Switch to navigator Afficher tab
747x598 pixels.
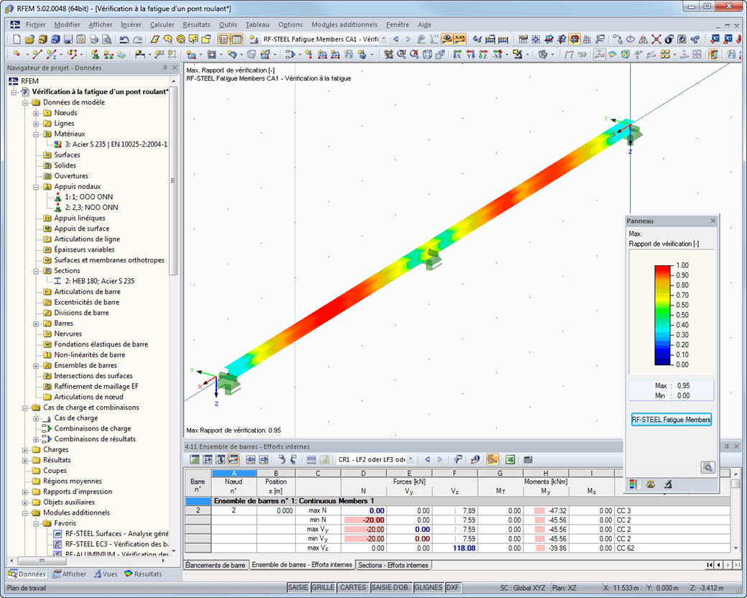pos(70,574)
